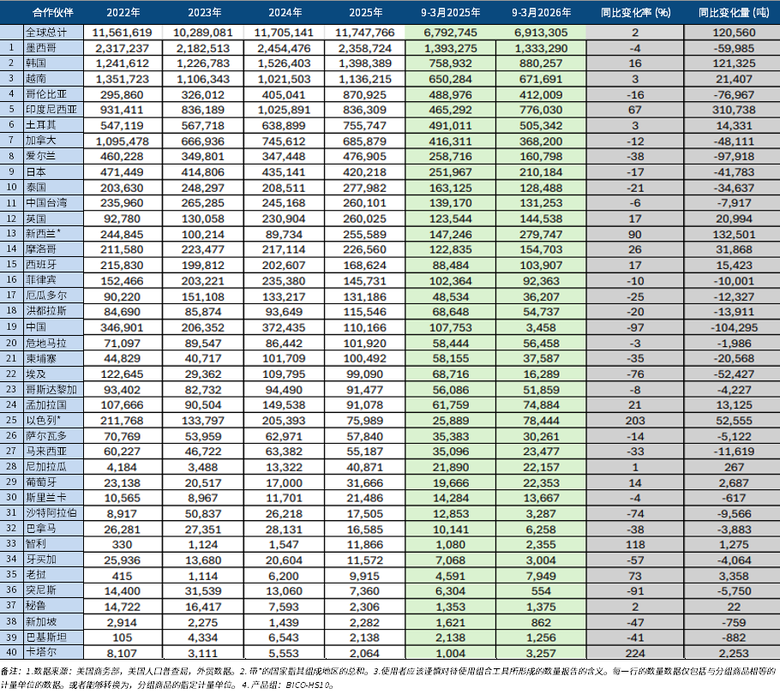Viewport: 780px width, 694px height.
Task: Select the 卡塔尔 row label
Action: coord(41,652)
